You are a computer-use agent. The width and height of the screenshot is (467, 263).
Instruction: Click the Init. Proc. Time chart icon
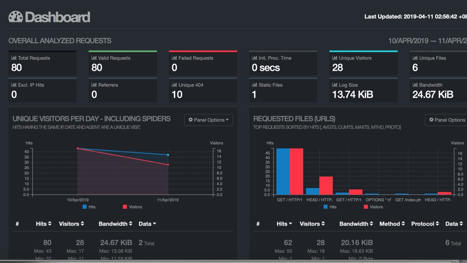[x=255, y=58]
